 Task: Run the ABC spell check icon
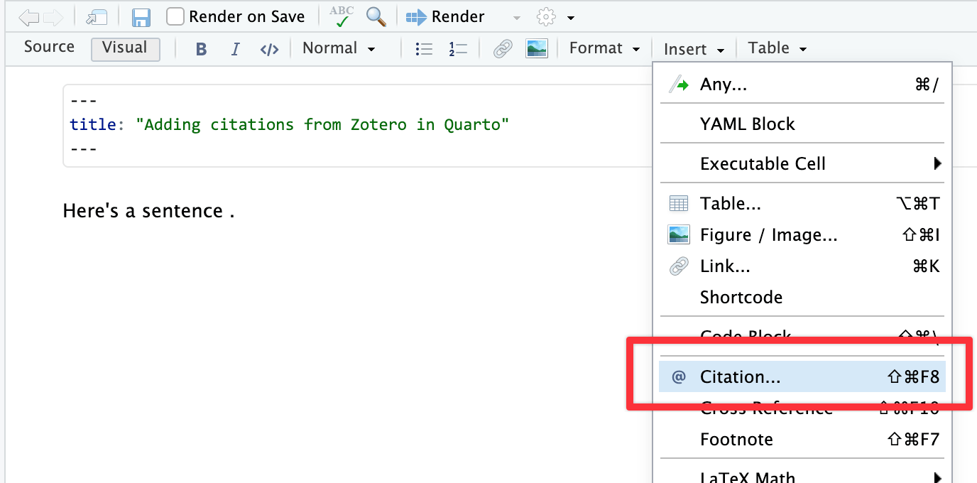click(342, 16)
